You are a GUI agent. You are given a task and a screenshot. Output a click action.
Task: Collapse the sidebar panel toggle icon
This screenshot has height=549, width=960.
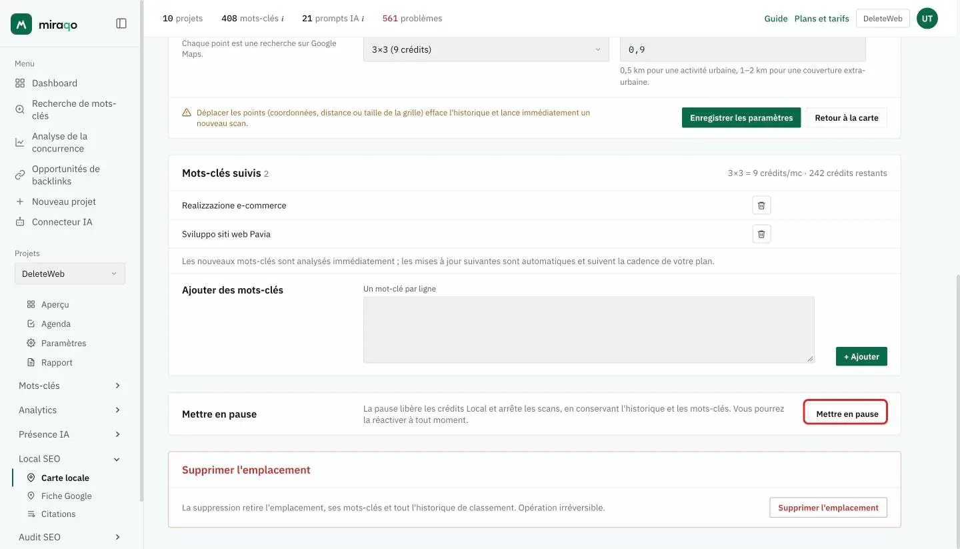point(121,23)
